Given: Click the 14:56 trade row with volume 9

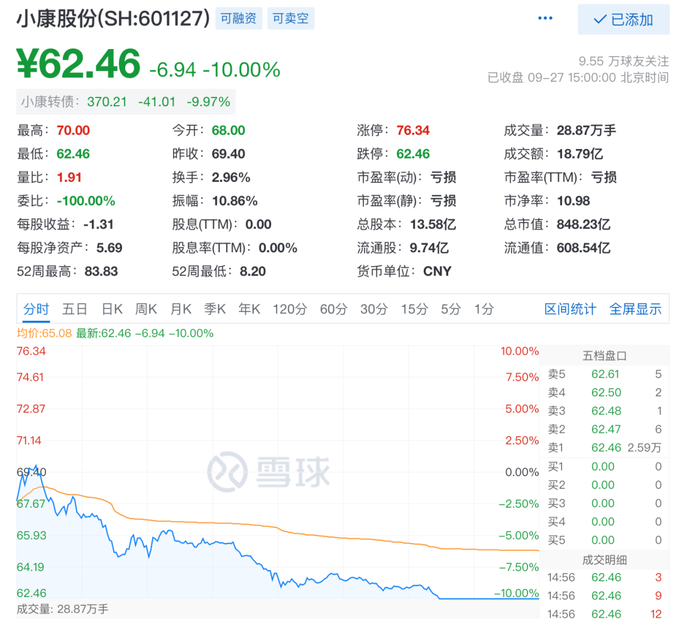Looking at the screenshot, I should coord(605,596).
